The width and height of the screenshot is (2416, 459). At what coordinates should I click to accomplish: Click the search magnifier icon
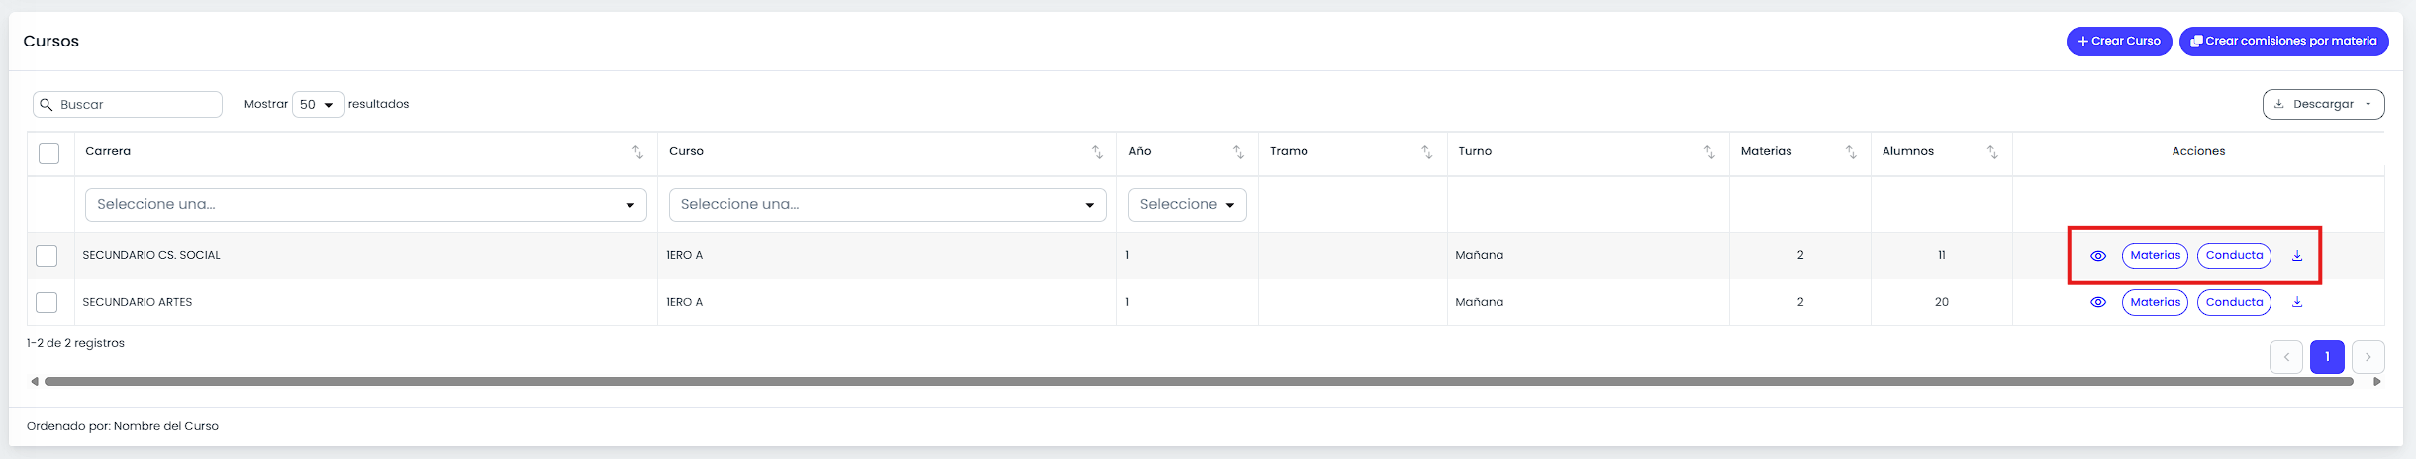tap(46, 105)
